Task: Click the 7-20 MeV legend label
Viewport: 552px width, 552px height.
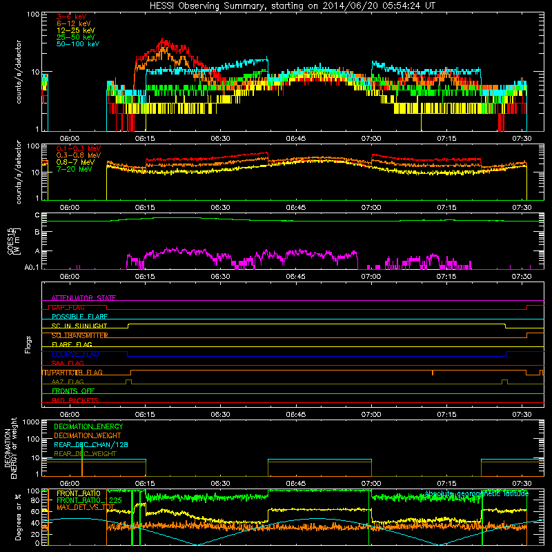Action: (74, 169)
